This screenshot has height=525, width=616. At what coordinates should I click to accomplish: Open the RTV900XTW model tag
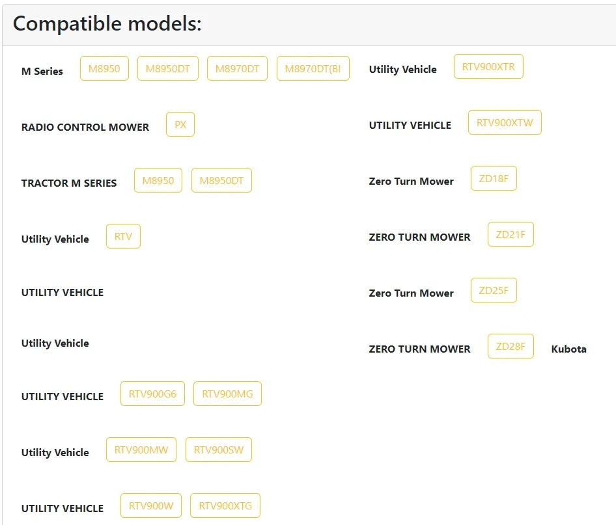pyautogui.click(x=505, y=122)
